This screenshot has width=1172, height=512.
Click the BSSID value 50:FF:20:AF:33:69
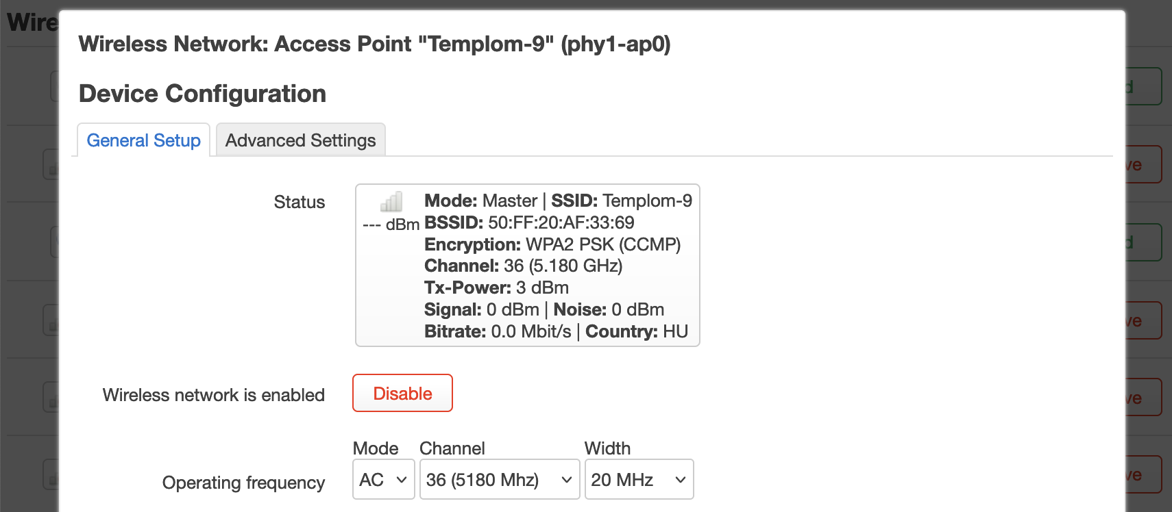pos(561,222)
